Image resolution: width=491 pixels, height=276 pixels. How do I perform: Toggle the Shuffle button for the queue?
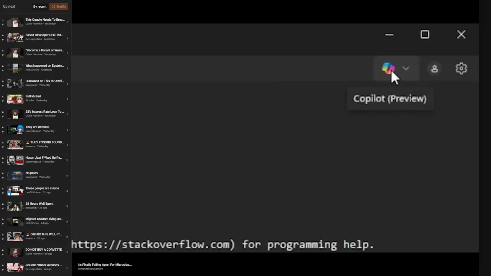pos(59,7)
